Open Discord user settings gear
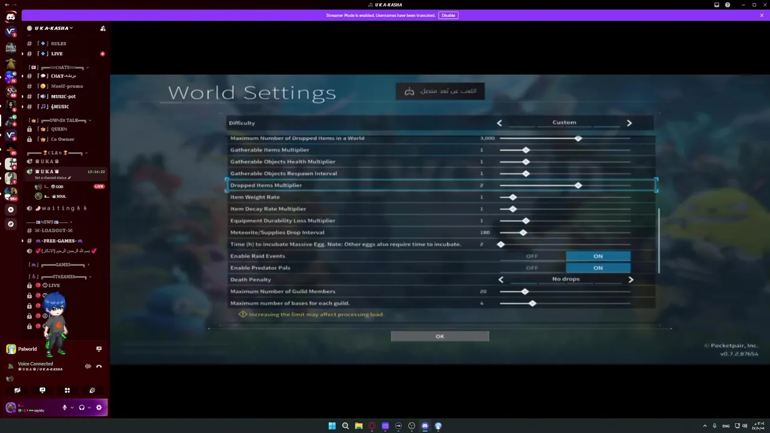The height and width of the screenshot is (433, 770). [99, 407]
